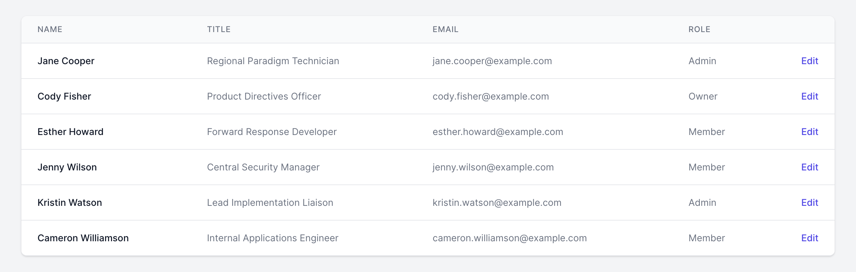Viewport: 856px width, 272px height.
Task: Select the name Kristin Watson
Action: [70, 202]
